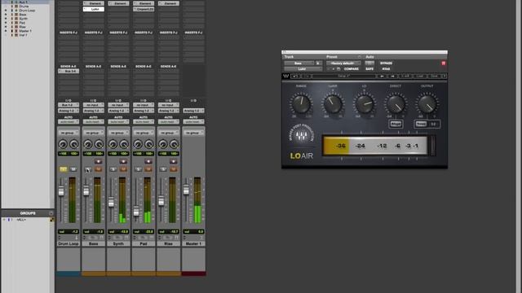The height and width of the screenshot is (293, 522).
Task: Click the left pan knob on Synth channel
Action: (x=113, y=144)
